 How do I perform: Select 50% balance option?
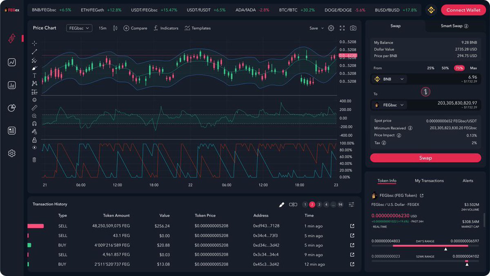(445, 68)
